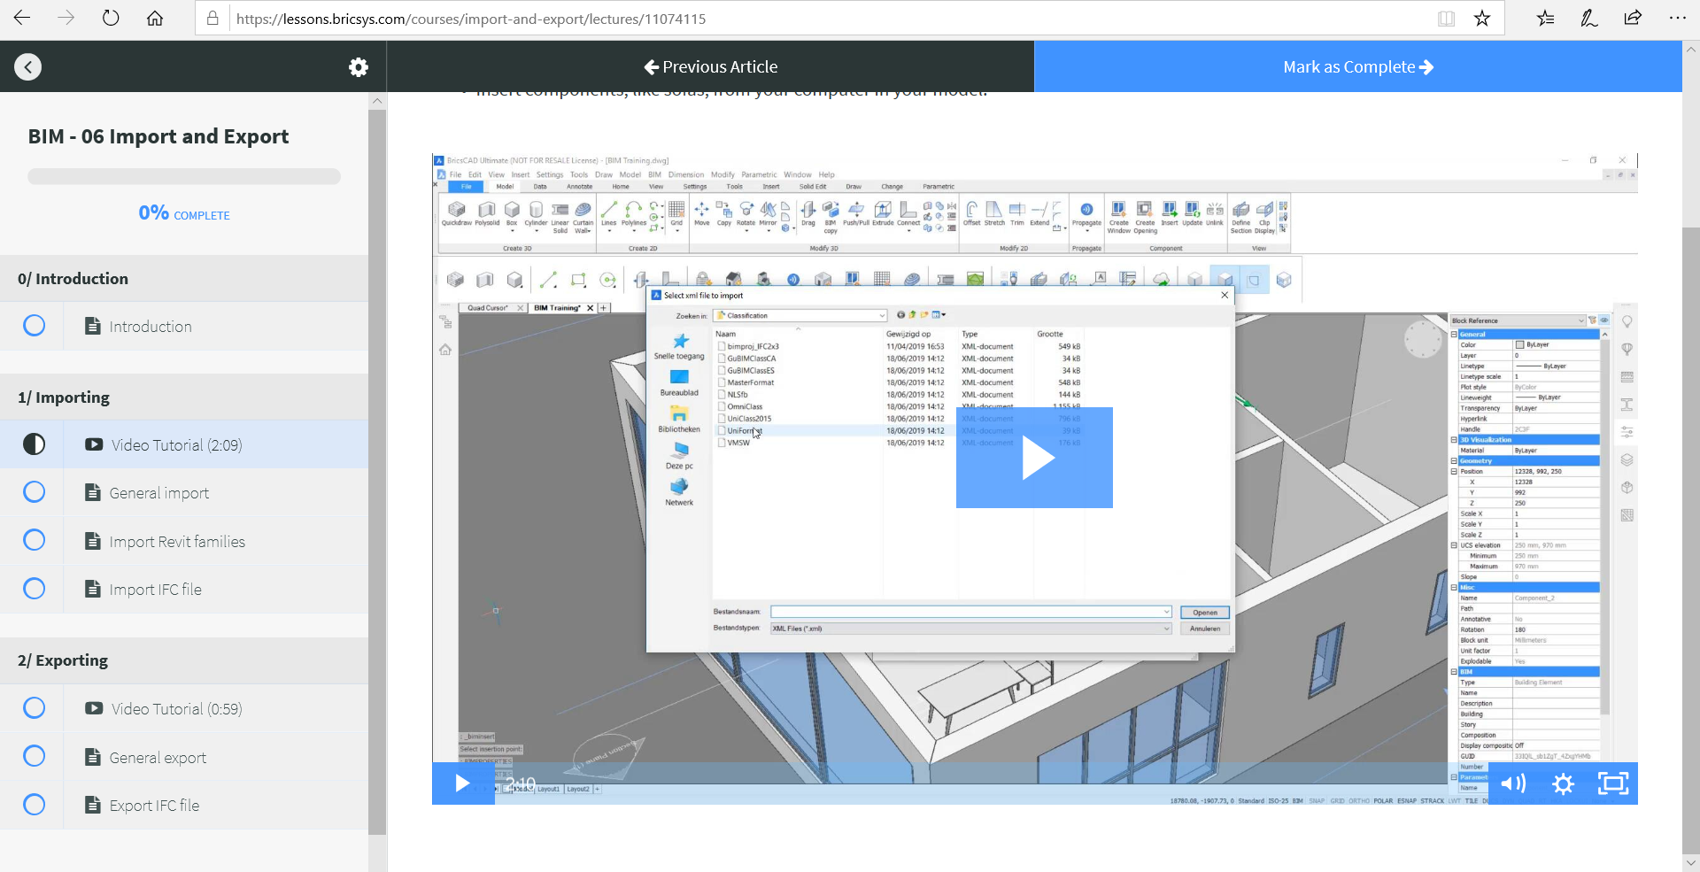The image size is (1700, 872).
Task: Click the Openen button in file dialog
Action: click(x=1204, y=613)
